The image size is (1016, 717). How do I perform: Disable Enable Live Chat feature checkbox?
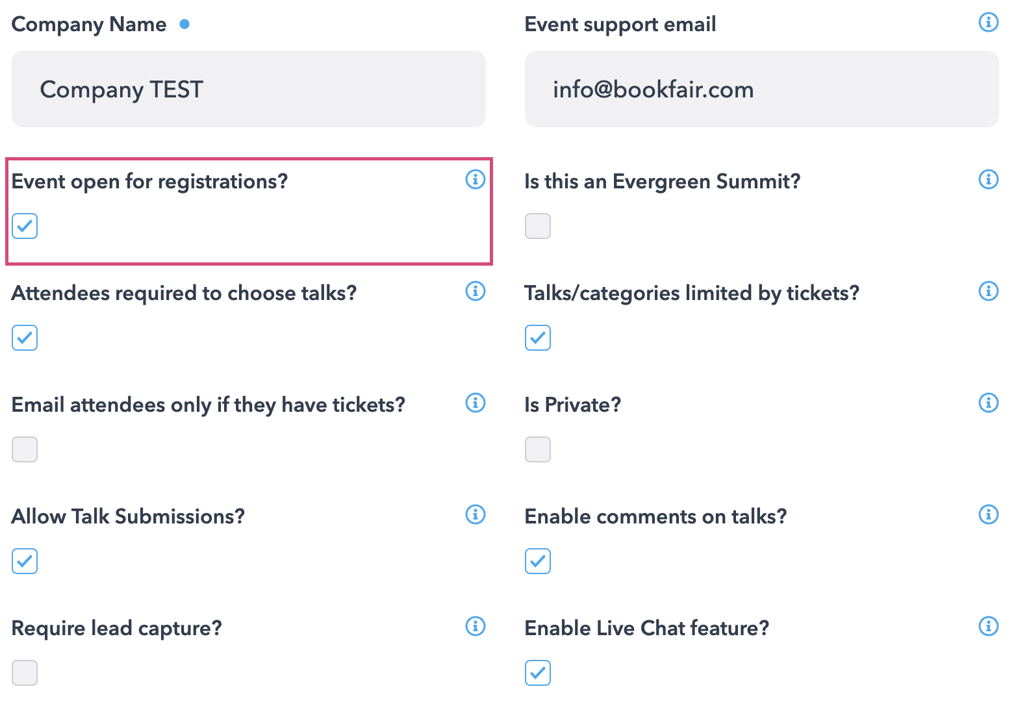point(538,673)
